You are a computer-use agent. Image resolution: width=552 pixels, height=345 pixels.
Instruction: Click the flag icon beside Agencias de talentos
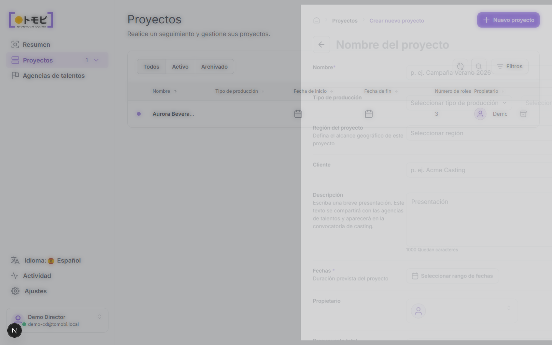pyautogui.click(x=15, y=76)
